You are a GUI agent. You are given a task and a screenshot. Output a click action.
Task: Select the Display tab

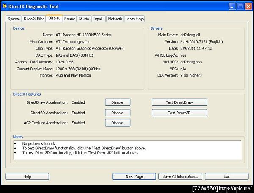click(54, 18)
